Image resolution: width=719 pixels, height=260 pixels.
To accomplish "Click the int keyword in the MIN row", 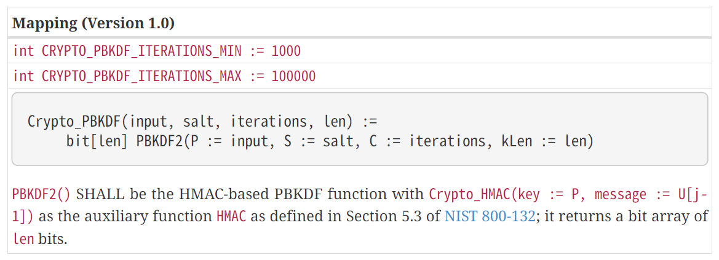I will click(23, 50).
